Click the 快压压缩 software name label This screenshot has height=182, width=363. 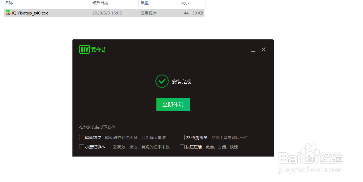pyautogui.click(x=194, y=147)
